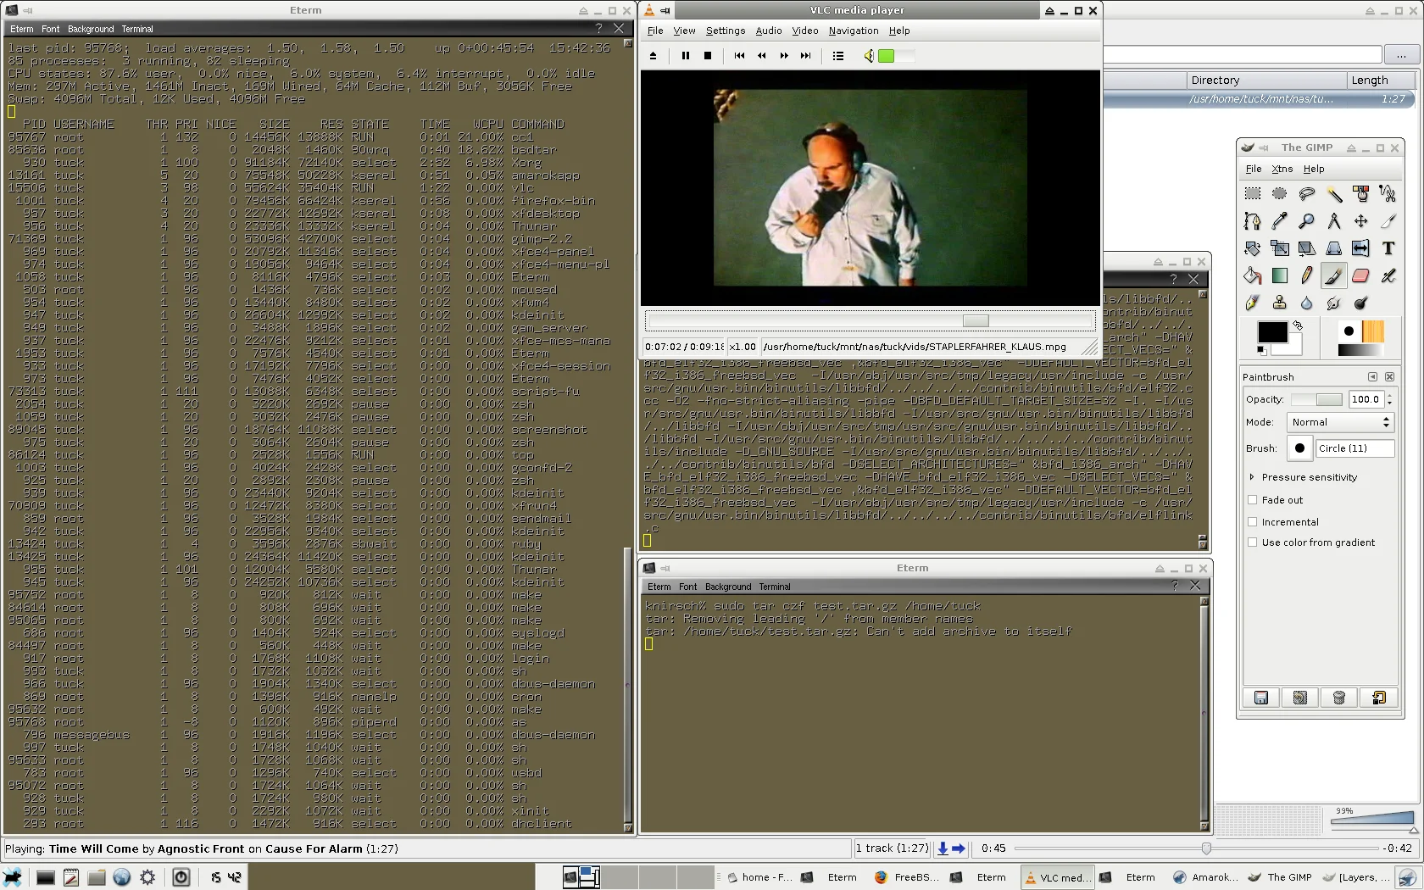Check Use color from gradient
The width and height of the screenshot is (1424, 890).
[x=1253, y=542]
